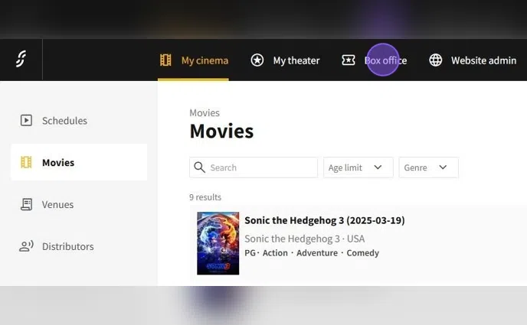Click the ticket icon beside Box office

(x=349, y=60)
